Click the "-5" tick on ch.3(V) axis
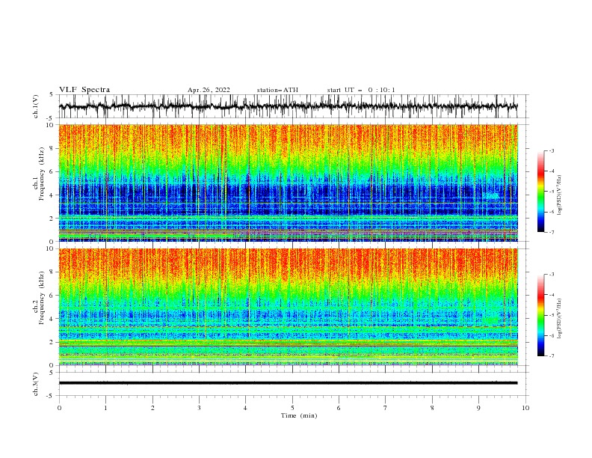The image size is (592, 458). pos(51,396)
